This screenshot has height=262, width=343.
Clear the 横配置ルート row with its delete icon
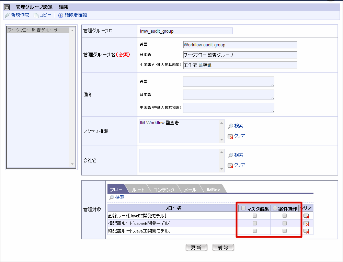coord(306,224)
